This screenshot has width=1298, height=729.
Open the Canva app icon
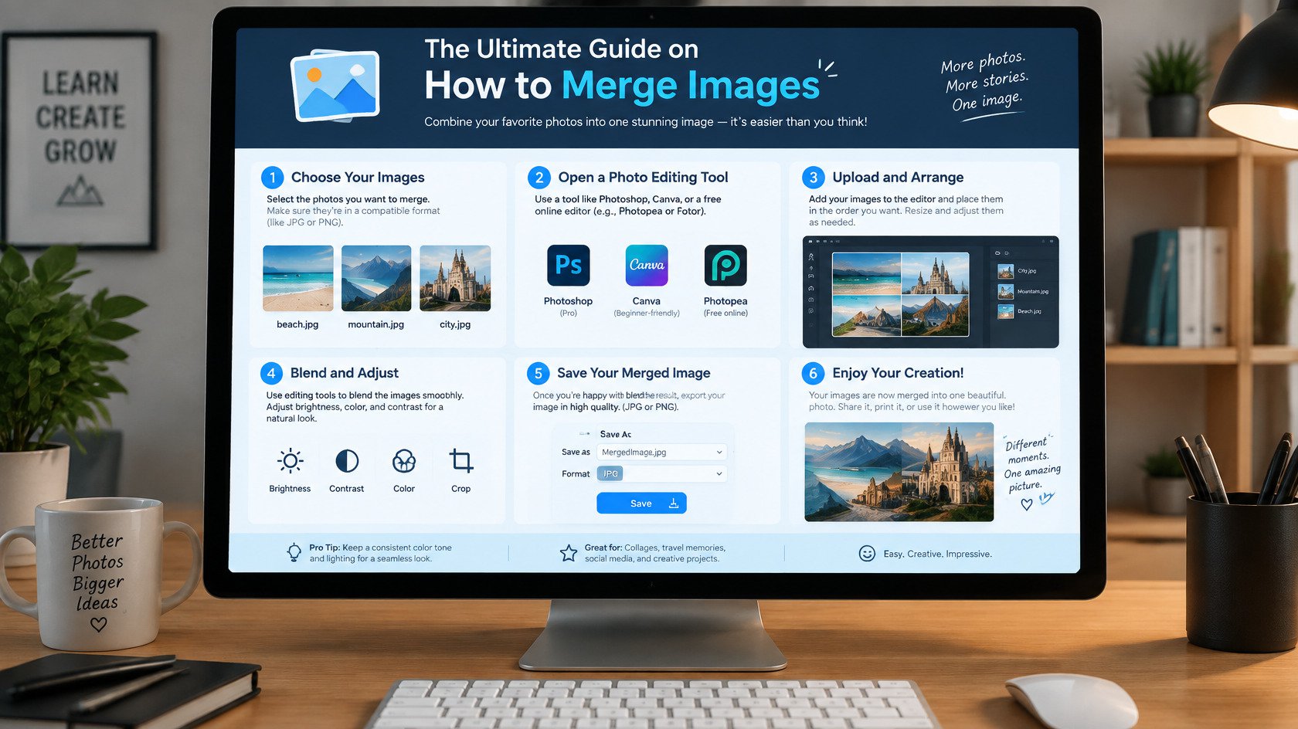647,265
